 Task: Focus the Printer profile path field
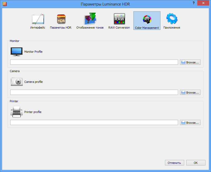click(94, 122)
